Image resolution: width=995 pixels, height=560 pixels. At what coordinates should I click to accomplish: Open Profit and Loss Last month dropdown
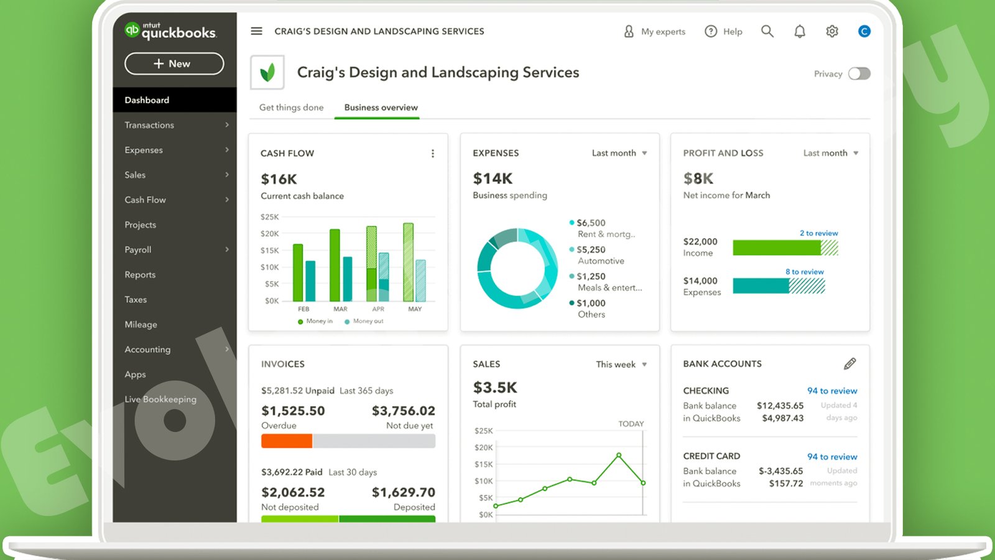coord(831,153)
